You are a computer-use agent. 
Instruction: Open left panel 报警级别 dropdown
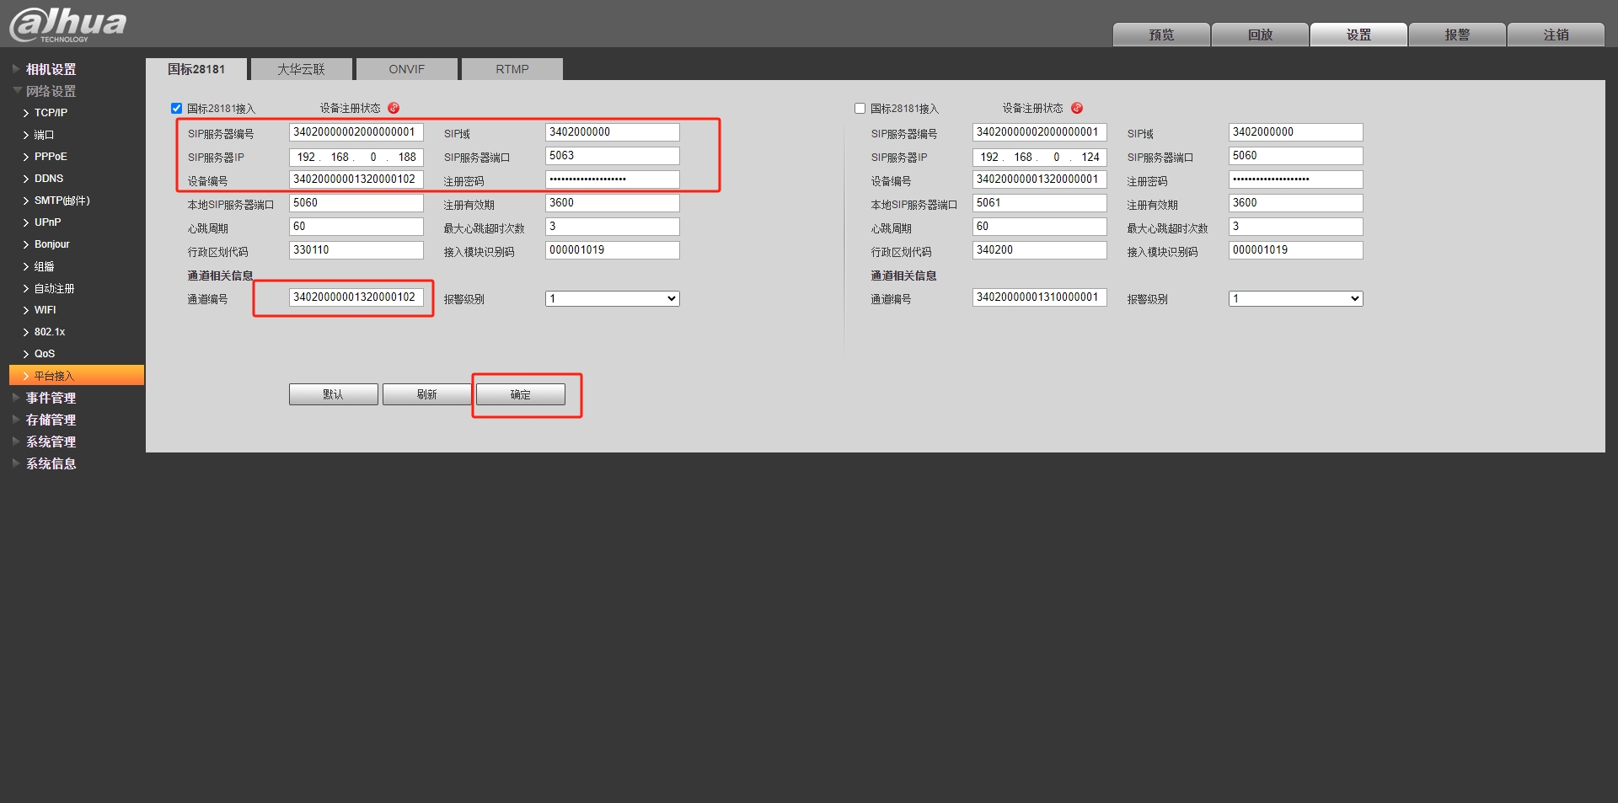[x=612, y=298]
